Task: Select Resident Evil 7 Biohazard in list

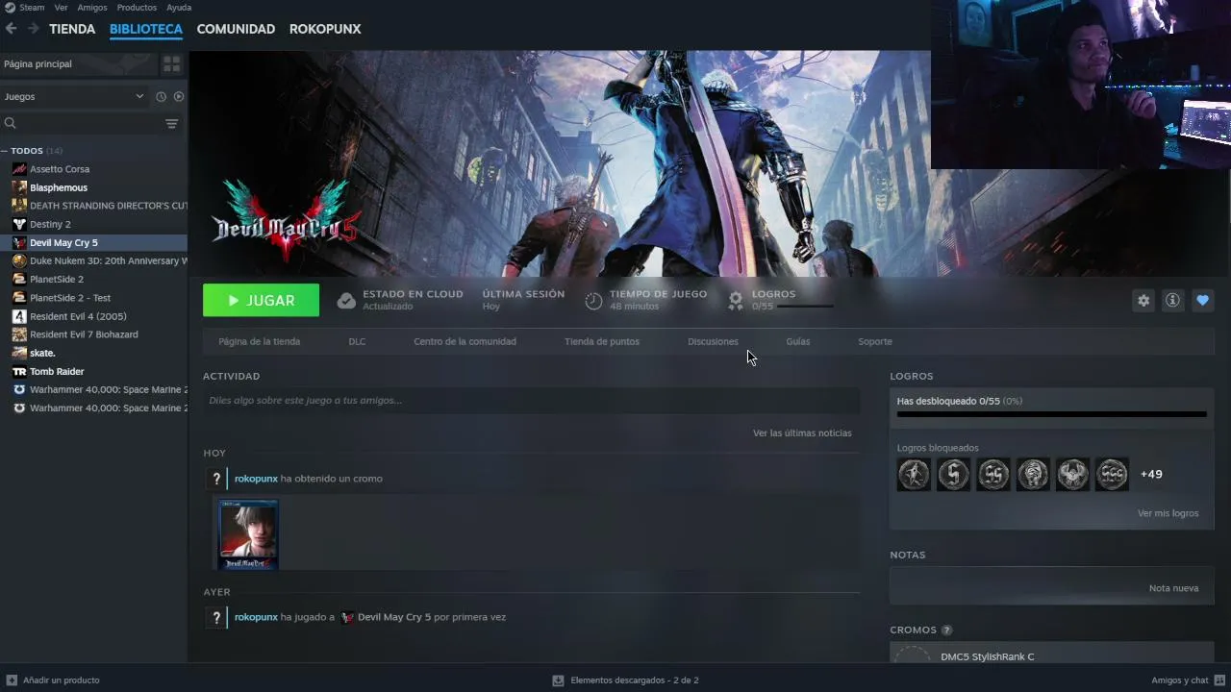Action: coord(84,334)
